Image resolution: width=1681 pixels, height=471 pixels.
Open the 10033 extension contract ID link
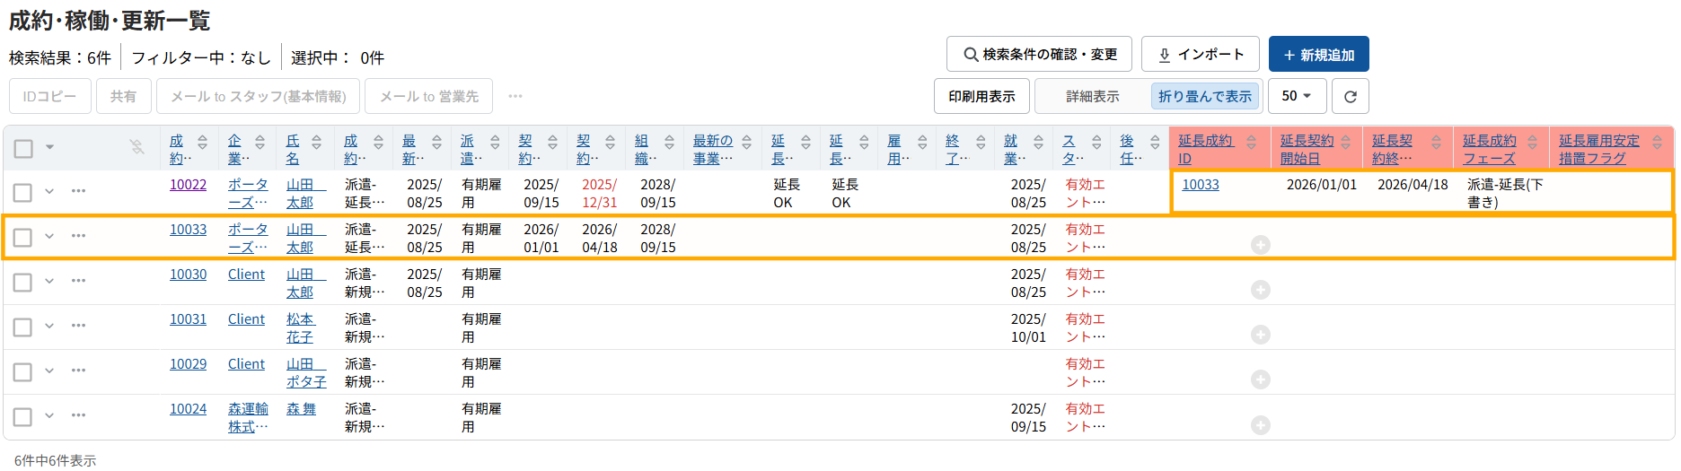(1200, 185)
